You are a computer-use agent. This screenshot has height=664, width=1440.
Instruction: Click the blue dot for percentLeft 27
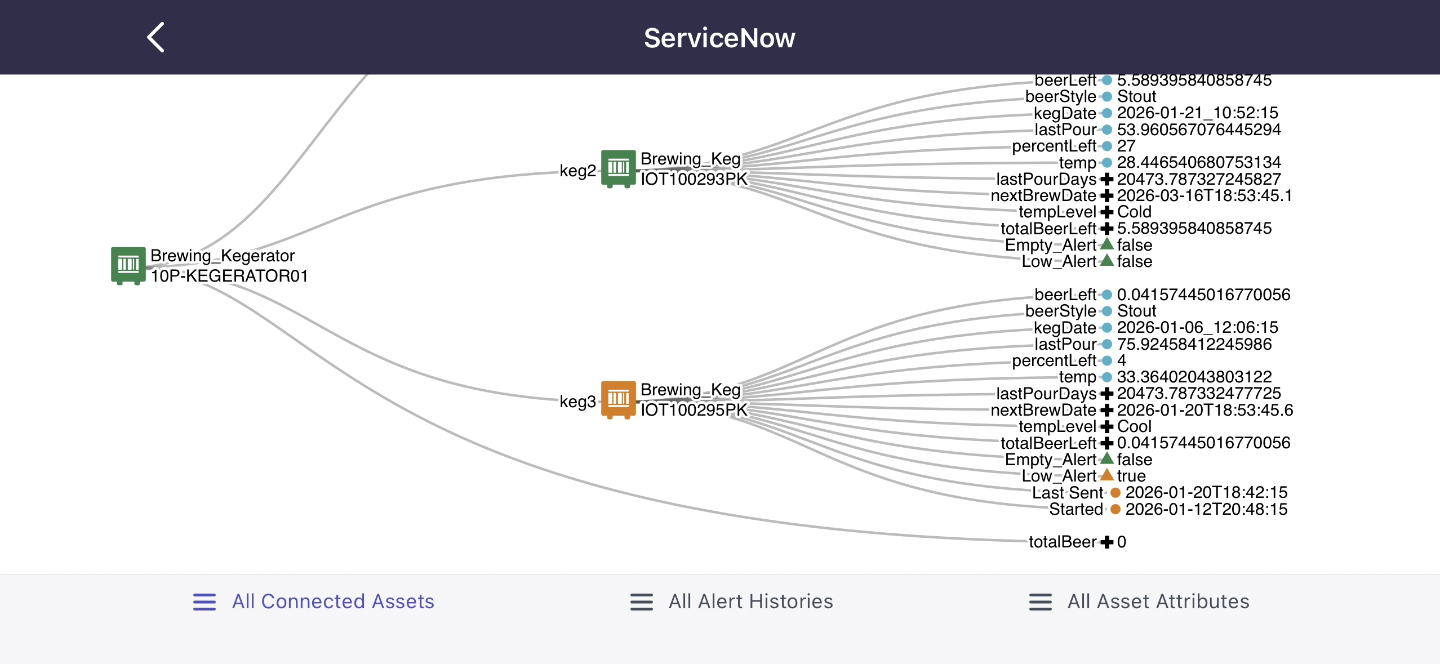[x=1107, y=146]
